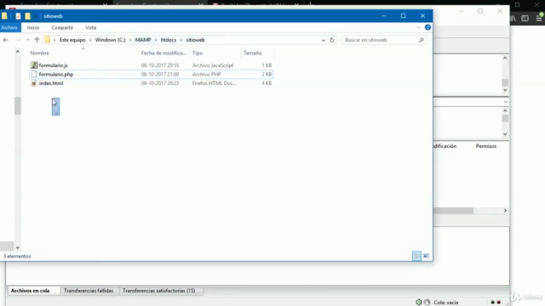
Task: Click the Permisos column header in FileZilla
Action: coord(486,146)
